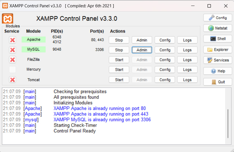Start the Tomcat module
Image resolution: width=234 pixels, height=152 pixels.
[119, 80]
